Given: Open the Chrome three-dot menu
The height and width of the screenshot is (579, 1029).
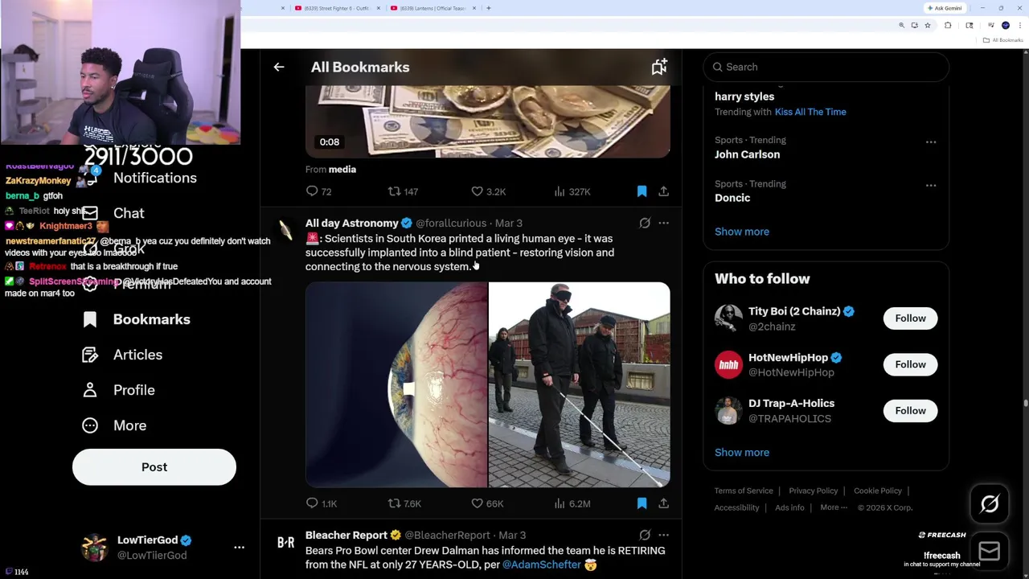Looking at the screenshot, I should [1019, 26].
